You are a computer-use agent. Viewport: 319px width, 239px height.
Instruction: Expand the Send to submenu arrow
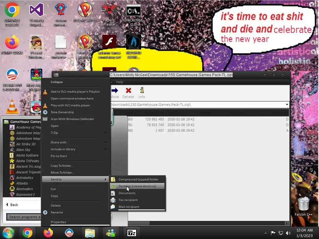(x=105, y=179)
